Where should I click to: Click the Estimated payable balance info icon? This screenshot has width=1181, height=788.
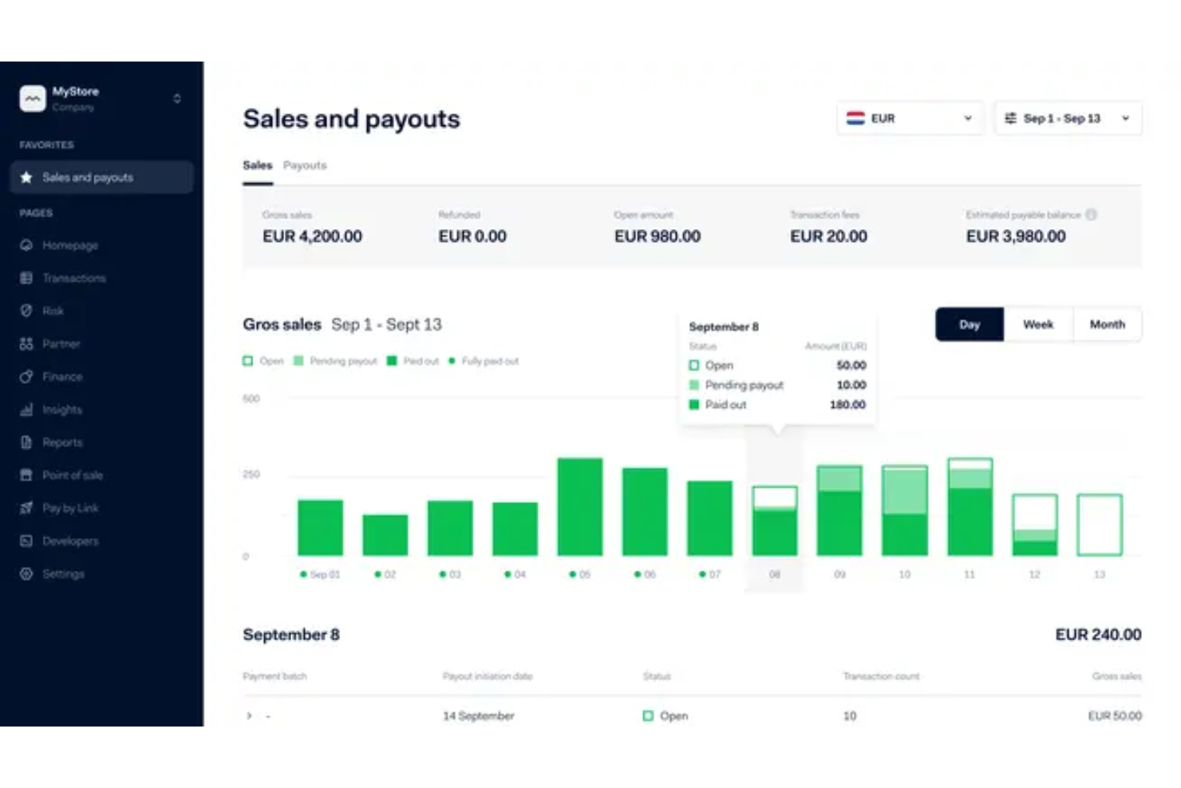pyautogui.click(x=1092, y=214)
